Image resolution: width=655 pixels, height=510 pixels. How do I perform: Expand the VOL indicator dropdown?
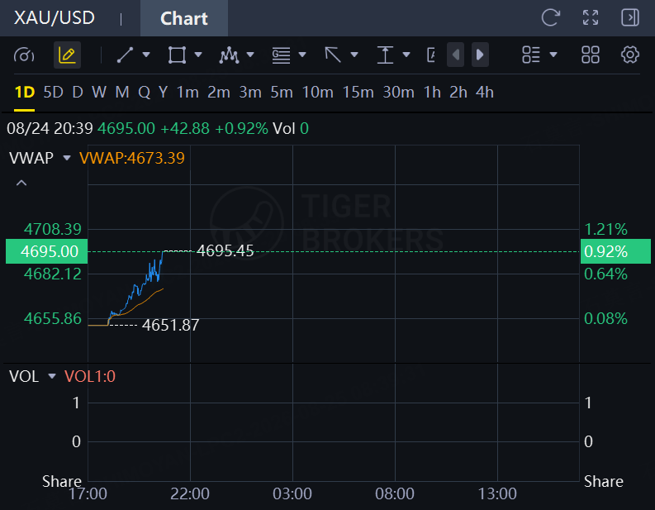click(x=52, y=376)
